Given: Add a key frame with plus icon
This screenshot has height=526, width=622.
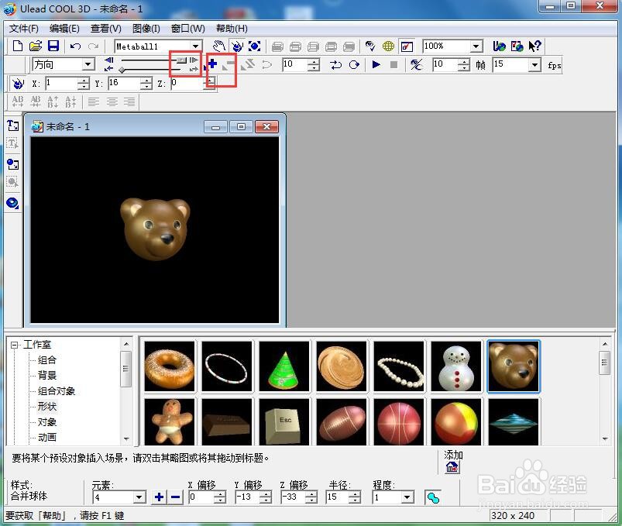Looking at the screenshot, I should click(x=211, y=64).
